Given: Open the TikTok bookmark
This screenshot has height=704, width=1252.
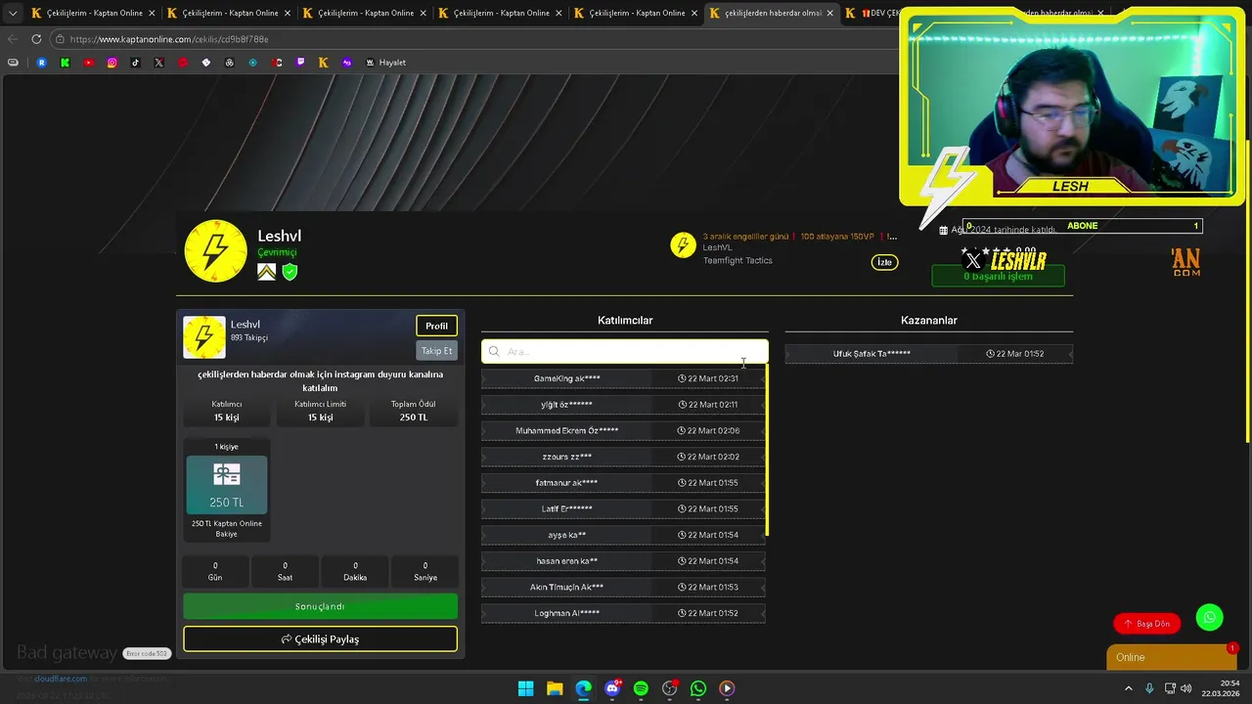Looking at the screenshot, I should 135,63.
